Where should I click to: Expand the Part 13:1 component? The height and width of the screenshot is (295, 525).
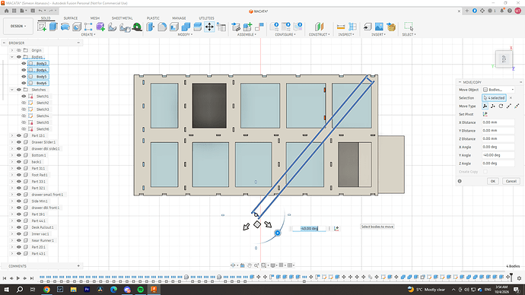[x=12, y=136]
